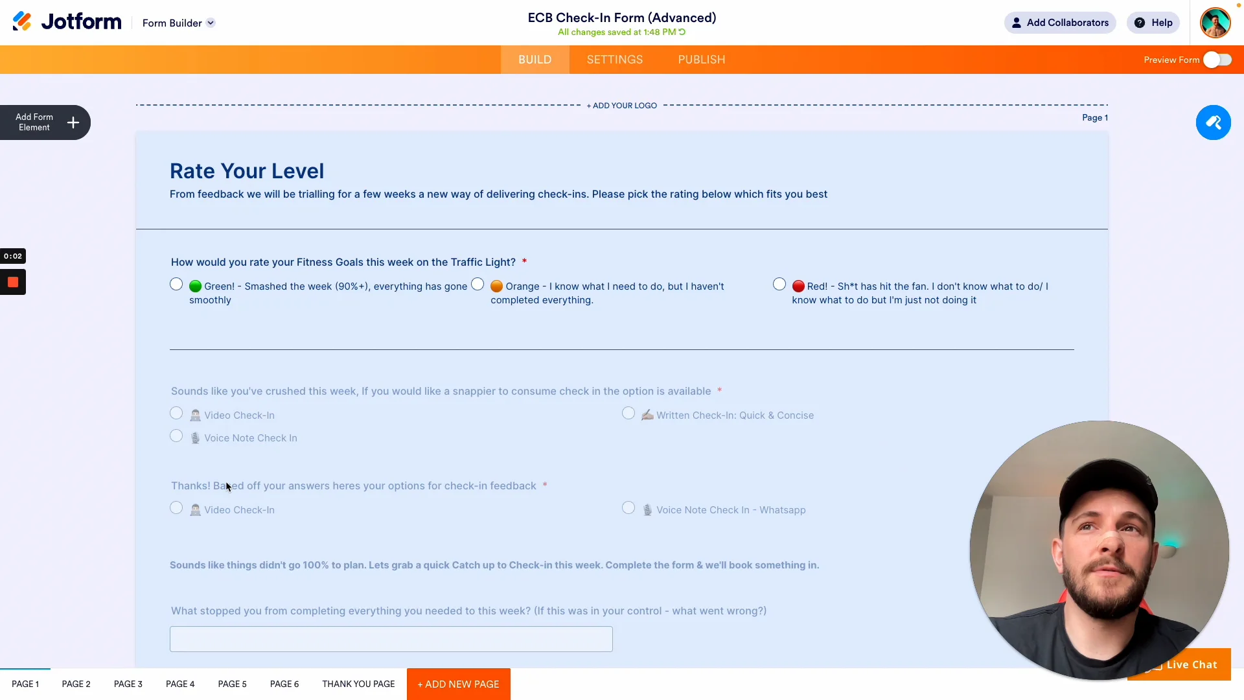Image resolution: width=1244 pixels, height=700 pixels.
Task: Select the Green traffic light radio option
Action: 176,285
